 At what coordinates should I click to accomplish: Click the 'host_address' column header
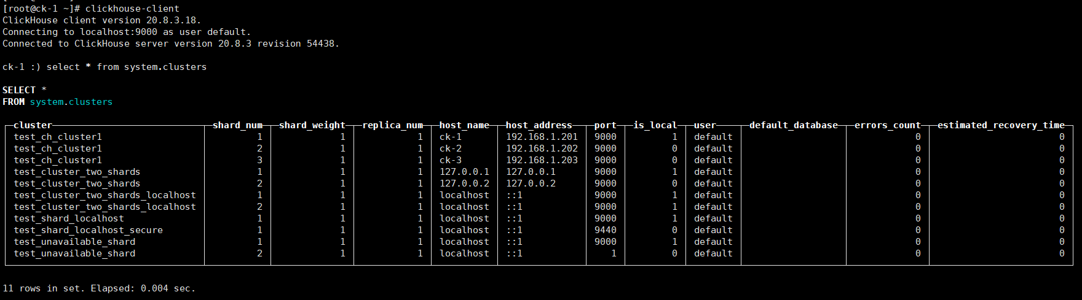pyautogui.click(x=539, y=125)
